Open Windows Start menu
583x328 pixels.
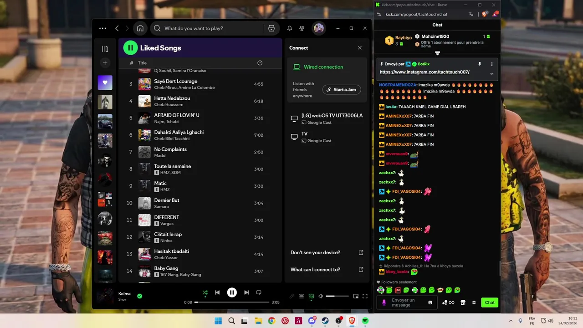pyautogui.click(x=218, y=321)
